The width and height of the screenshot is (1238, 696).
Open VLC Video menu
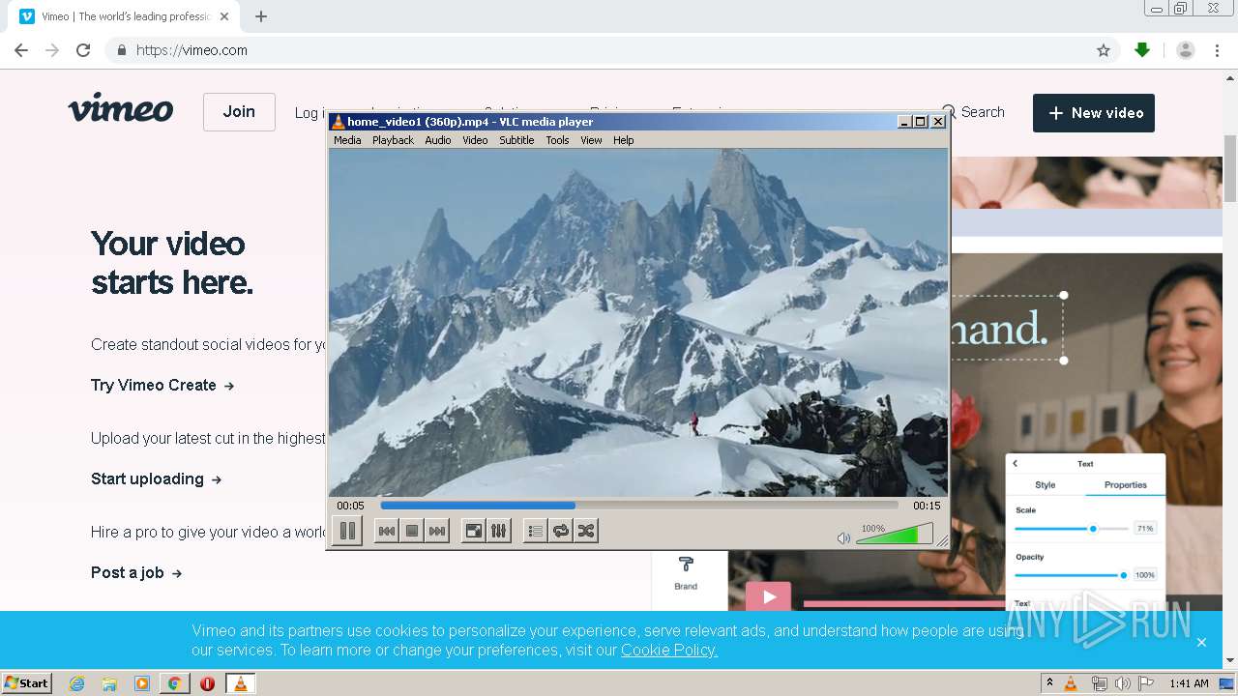click(x=475, y=140)
